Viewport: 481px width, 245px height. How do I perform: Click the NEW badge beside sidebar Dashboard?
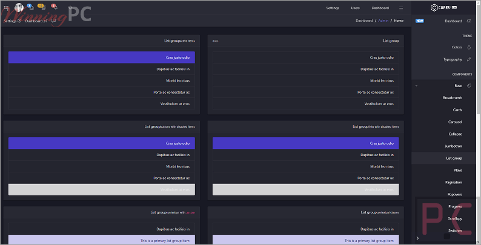[x=420, y=21]
